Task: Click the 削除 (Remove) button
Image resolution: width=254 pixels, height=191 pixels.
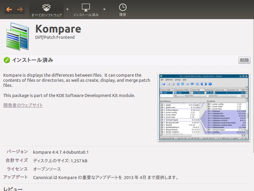Action: click(244, 60)
